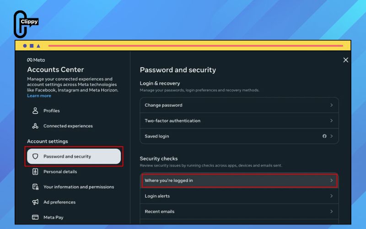The width and height of the screenshot is (366, 229).
Task: Expand the Login alerts chevron
Action: 331,196
